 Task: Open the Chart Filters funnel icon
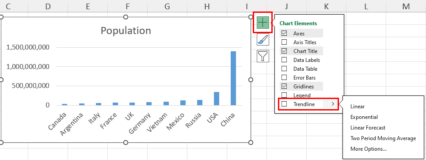263,56
